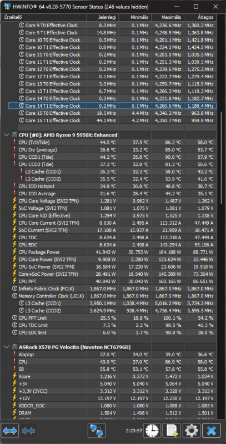Viewport: 226px width, 444px height.
Task: Click thermometer icon of CPU IOD Hotspot
Action: (x=14, y=186)
